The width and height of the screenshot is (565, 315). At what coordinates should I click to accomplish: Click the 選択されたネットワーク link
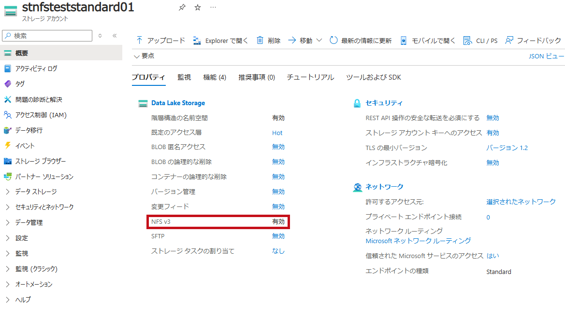pyautogui.click(x=521, y=202)
